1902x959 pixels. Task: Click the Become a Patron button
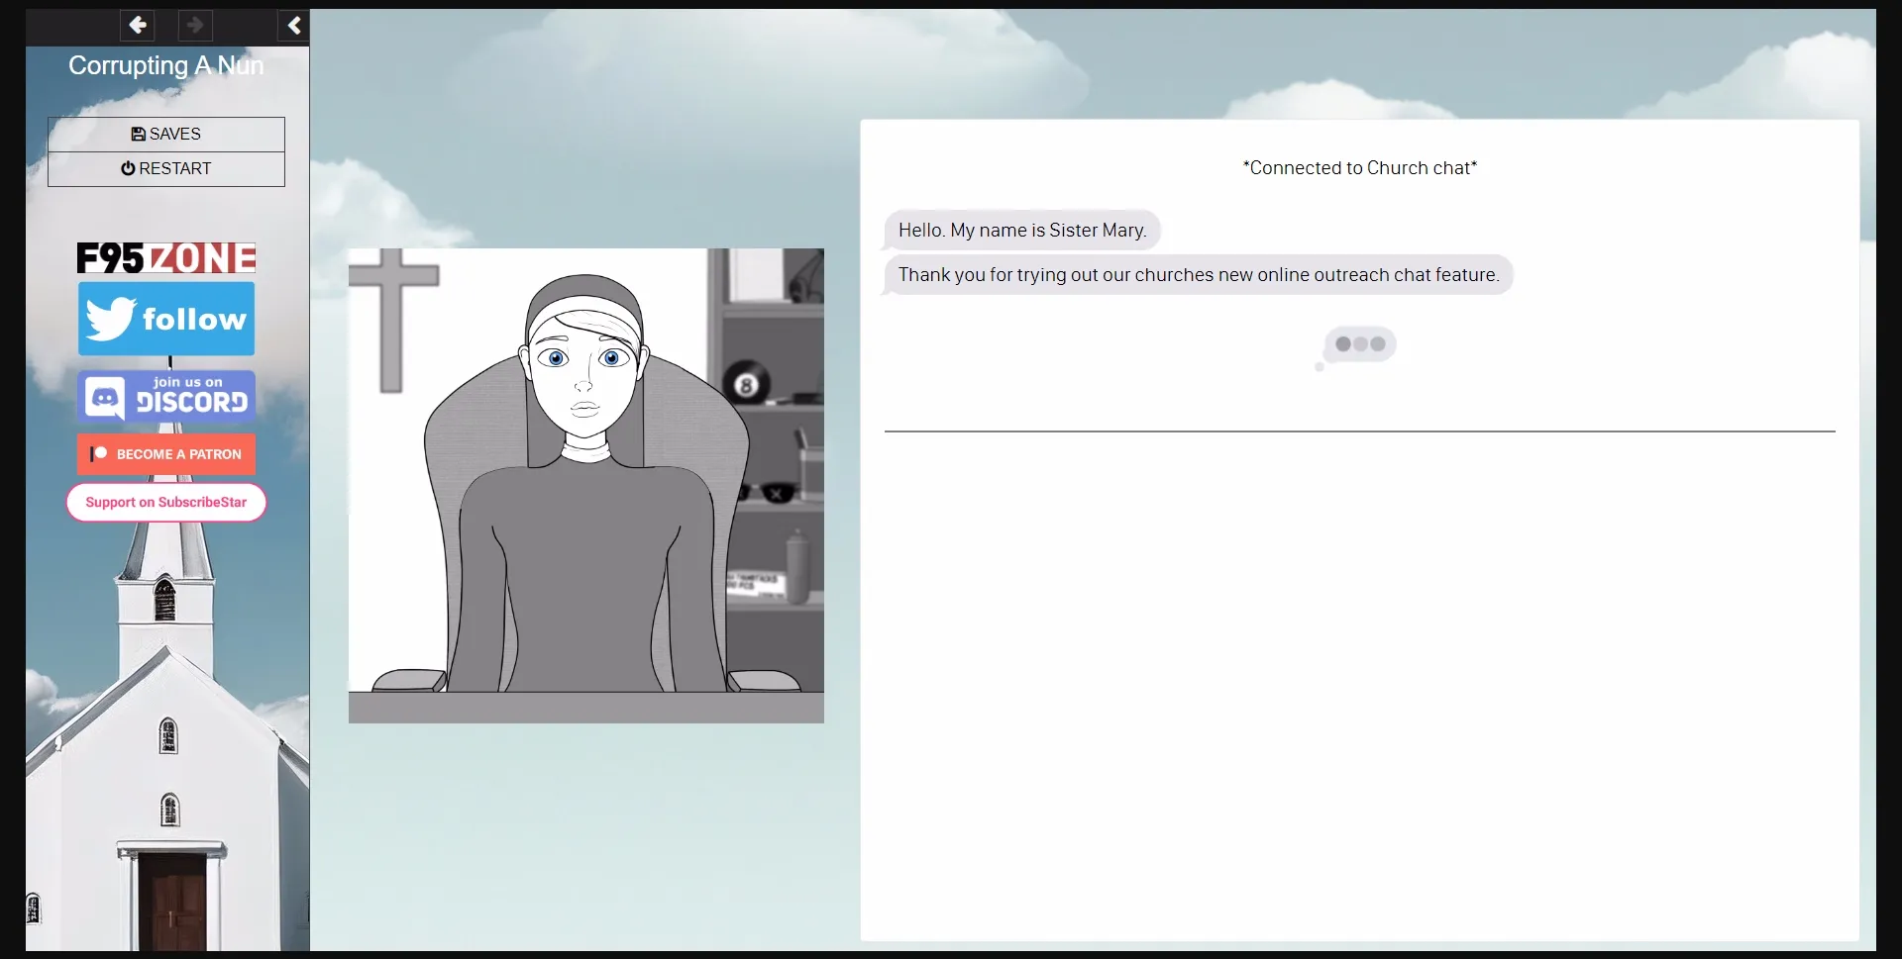165,453
